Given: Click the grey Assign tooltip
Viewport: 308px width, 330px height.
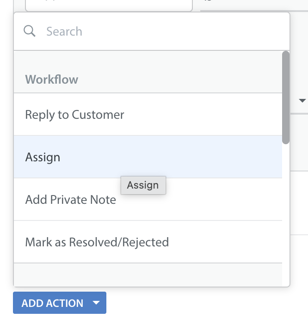Looking at the screenshot, I should [143, 185].
